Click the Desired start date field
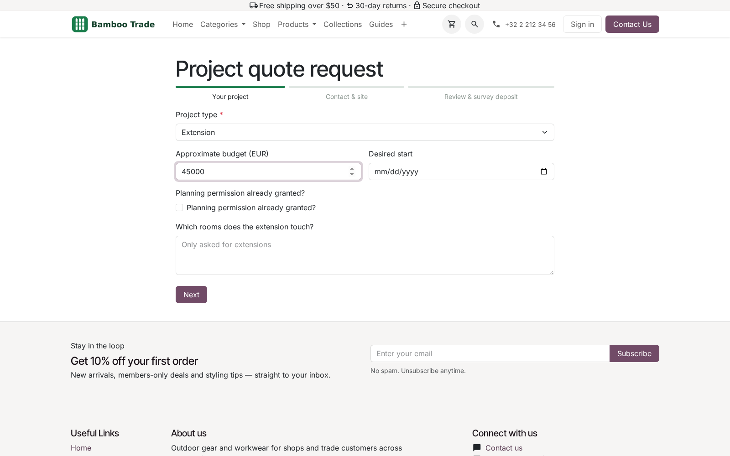 (x=461, y=171)
